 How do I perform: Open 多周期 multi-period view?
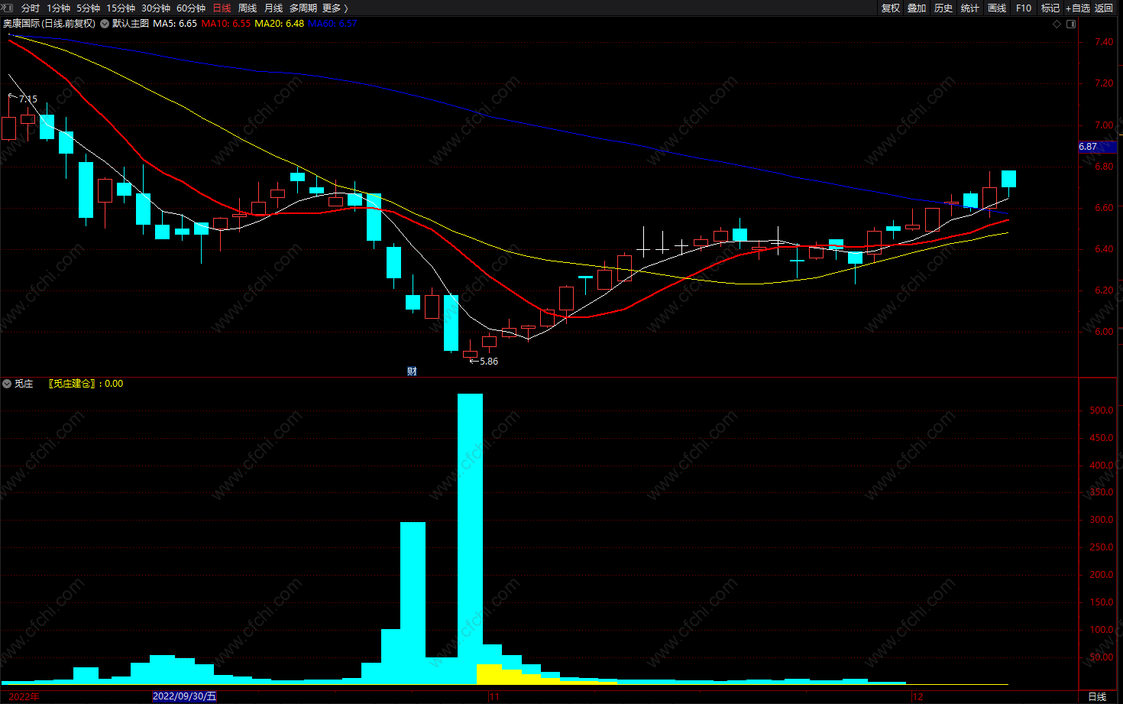click(303, 8)
